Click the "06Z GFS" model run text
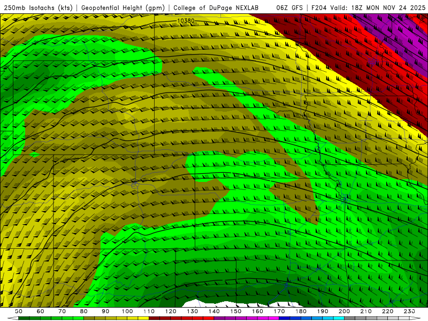 tap(289, 8)
